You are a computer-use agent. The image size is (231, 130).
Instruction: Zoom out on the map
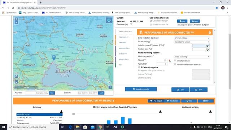pyautogui.click(x=16, y=22)
